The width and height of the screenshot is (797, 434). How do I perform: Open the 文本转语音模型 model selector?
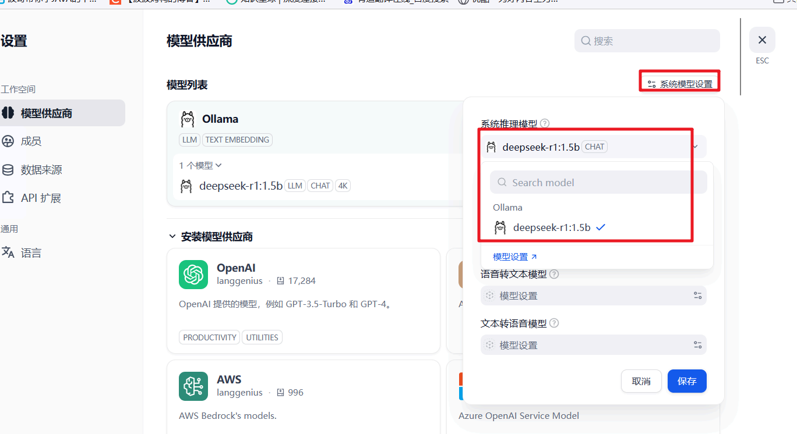[593, 345]
